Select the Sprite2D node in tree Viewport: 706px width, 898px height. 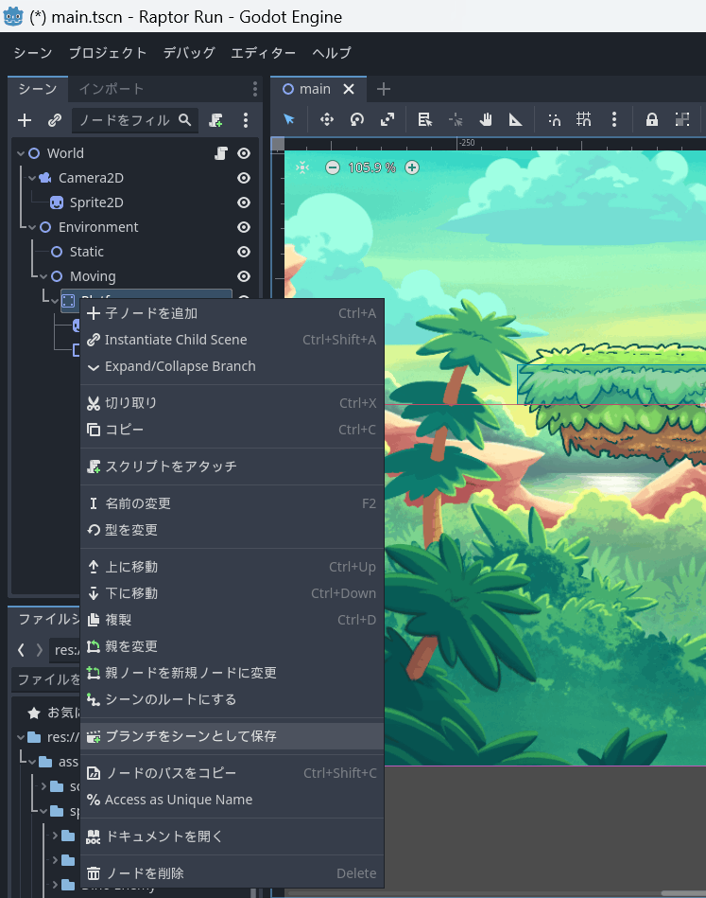point(96,202)
